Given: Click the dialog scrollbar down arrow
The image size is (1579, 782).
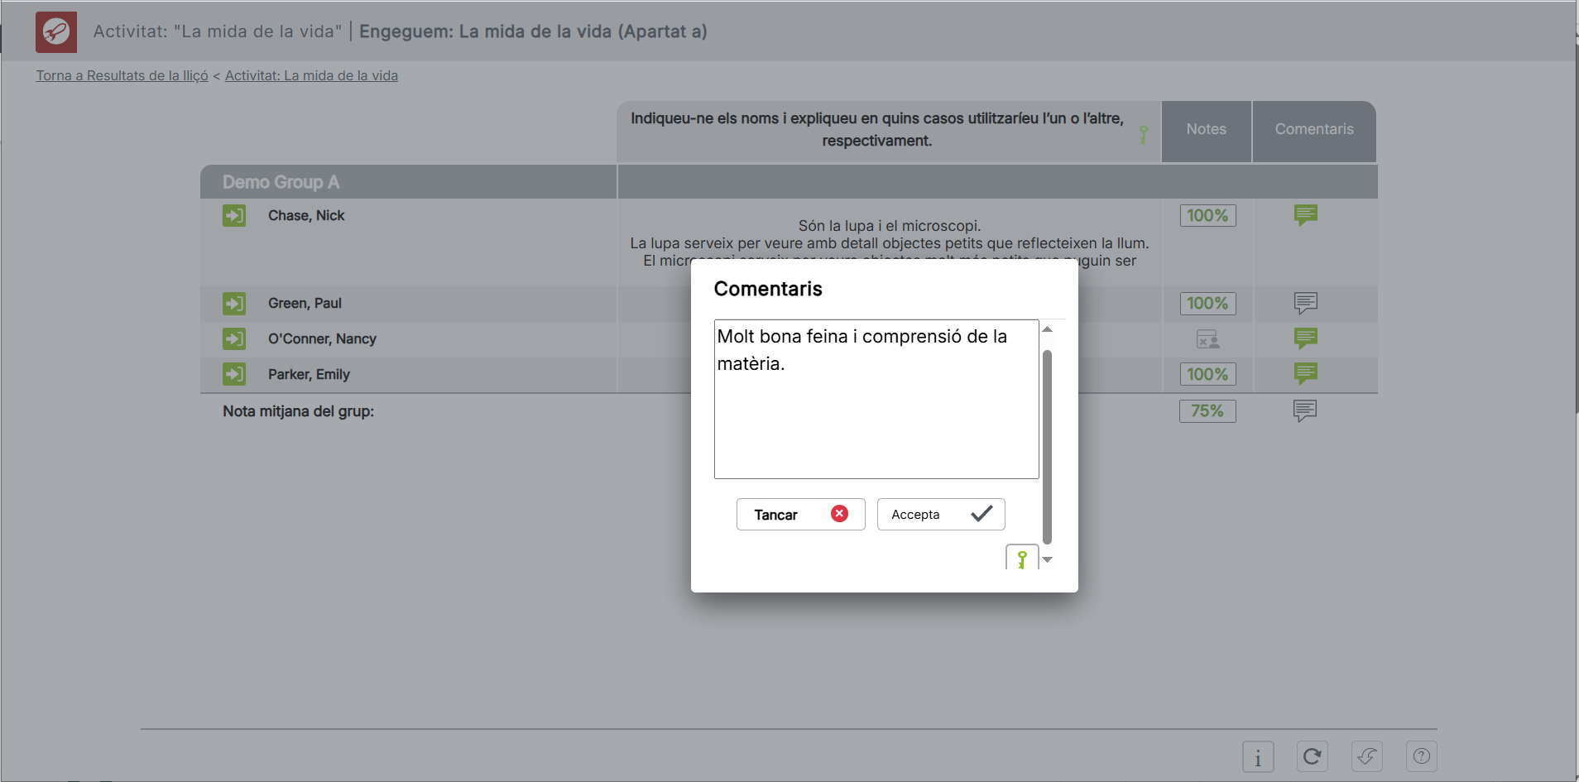Looking at the screenshot, I should point(1047,560).
